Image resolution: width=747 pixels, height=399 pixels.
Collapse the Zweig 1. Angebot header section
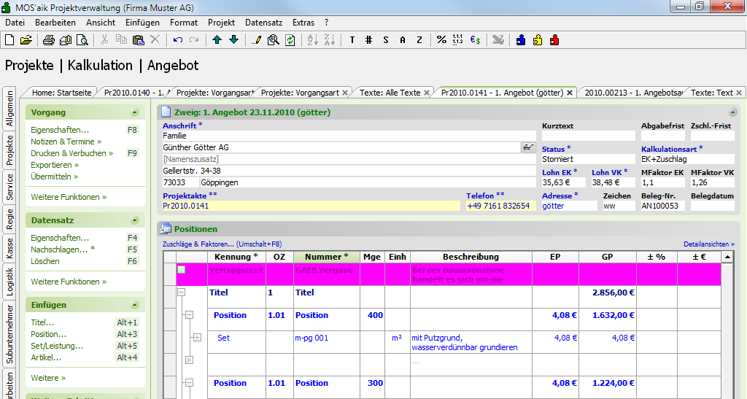click(732, 112)
